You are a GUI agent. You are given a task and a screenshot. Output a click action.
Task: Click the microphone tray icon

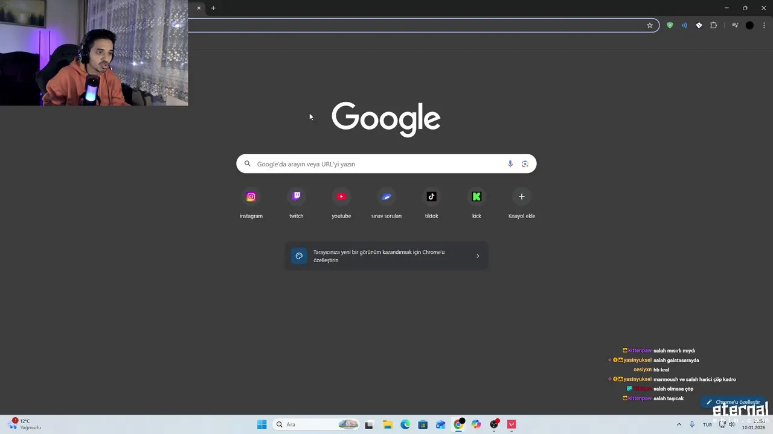692,424
